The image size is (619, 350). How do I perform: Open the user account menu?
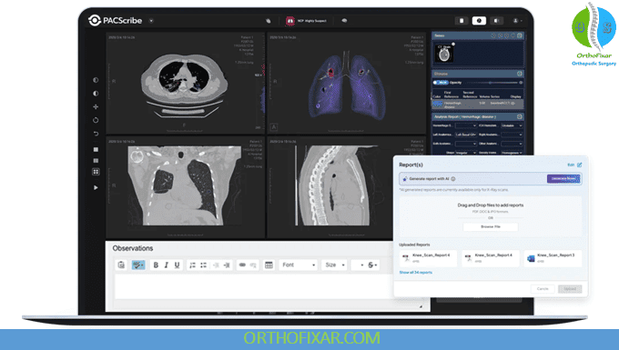click(517, 21)
